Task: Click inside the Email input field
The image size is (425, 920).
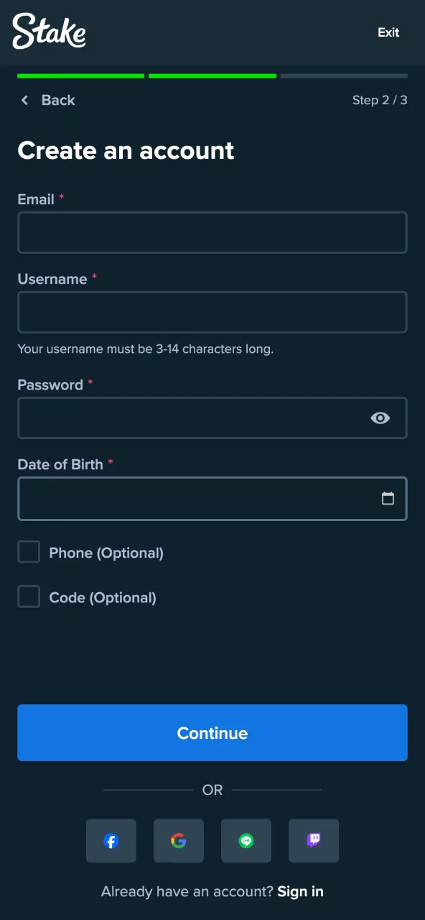Action: 212,232
